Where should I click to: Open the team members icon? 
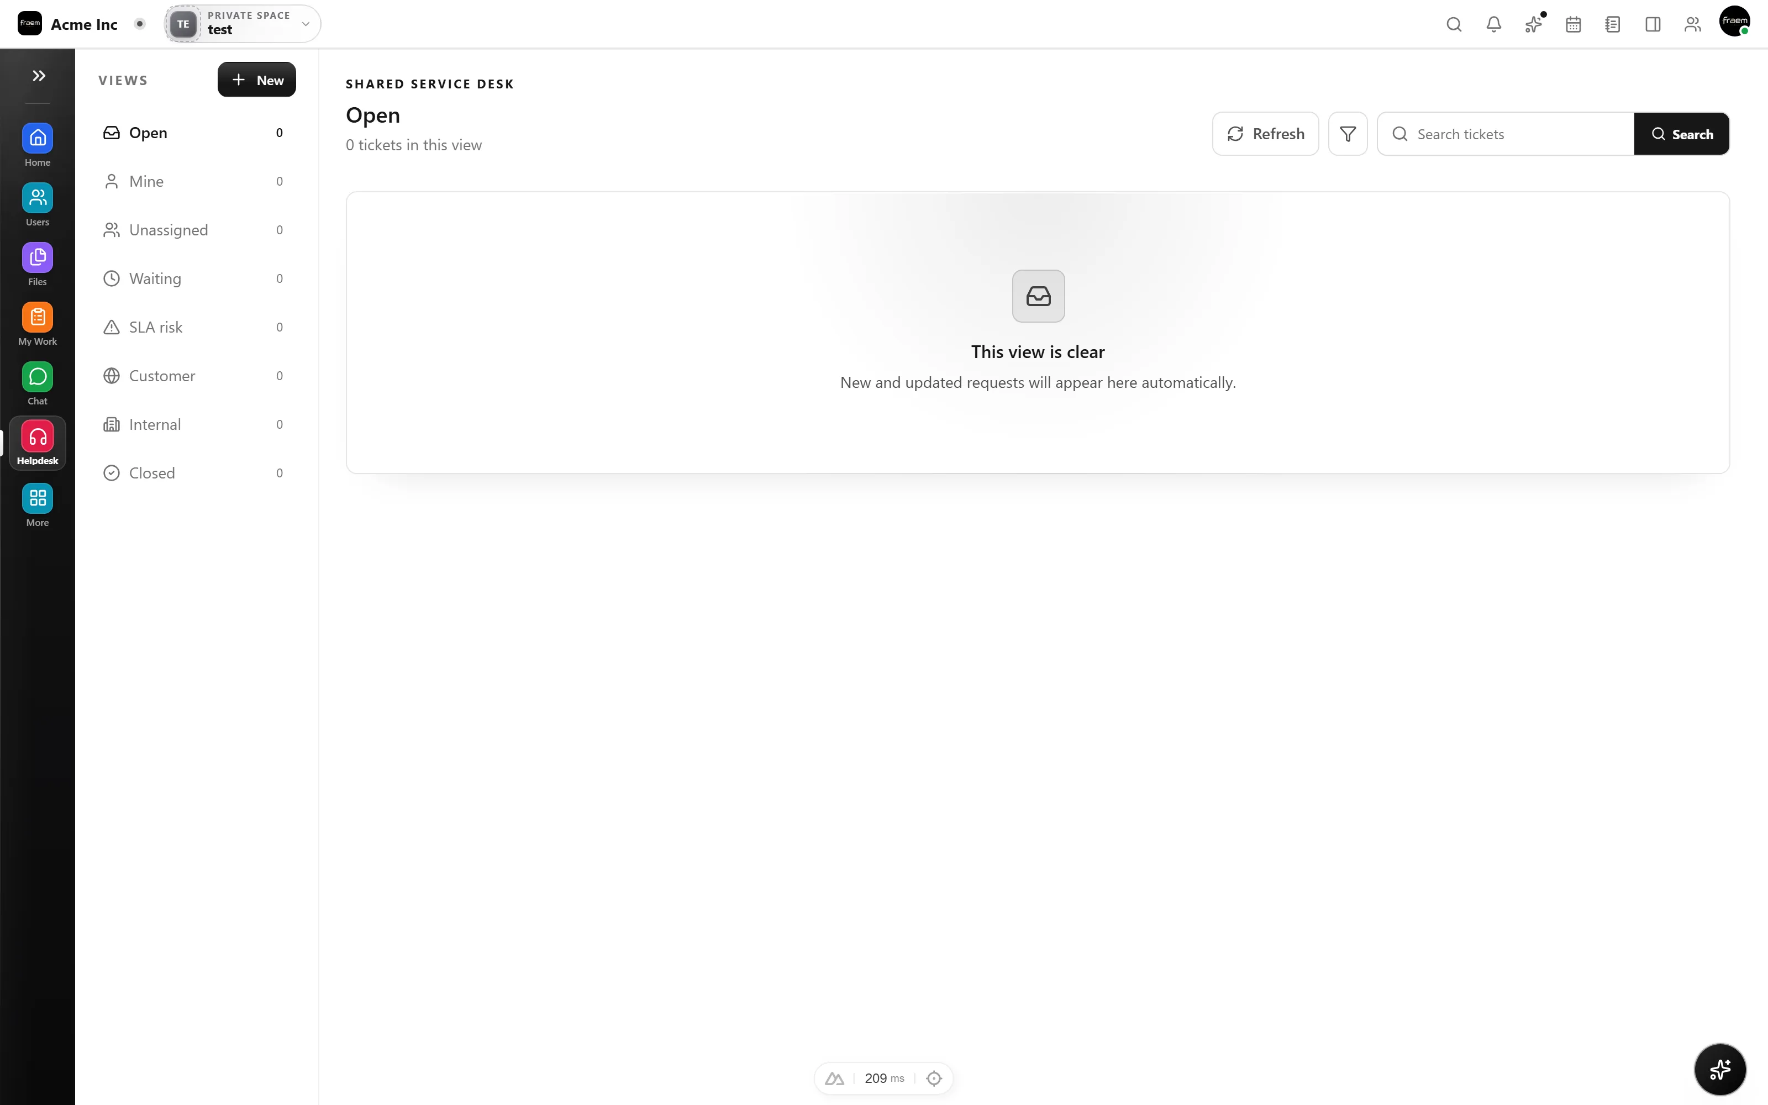[x=1692, y=24]
